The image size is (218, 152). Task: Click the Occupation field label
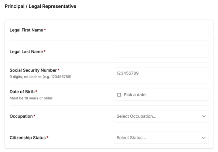[x=21, y=116]
